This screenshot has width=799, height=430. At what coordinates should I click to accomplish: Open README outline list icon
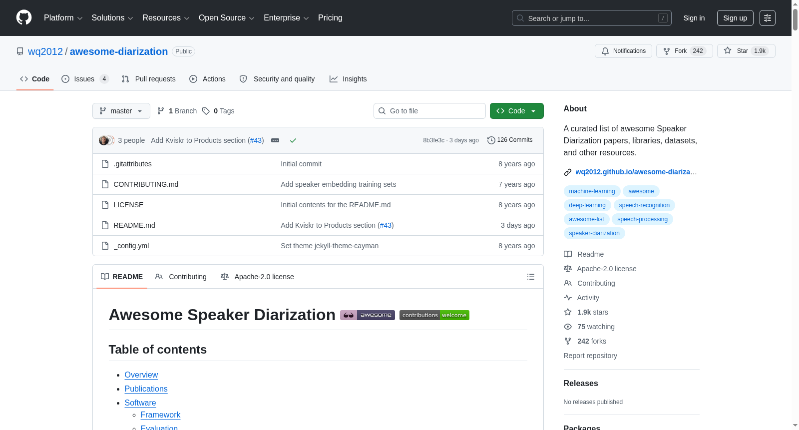tap(531, 277)
